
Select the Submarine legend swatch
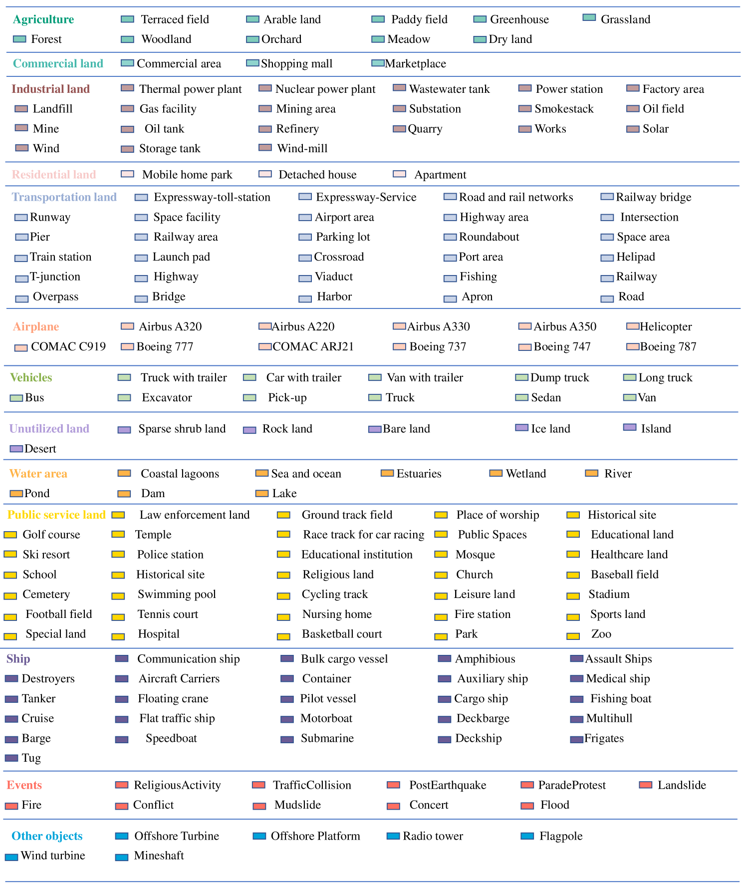[x=287, y=739]
